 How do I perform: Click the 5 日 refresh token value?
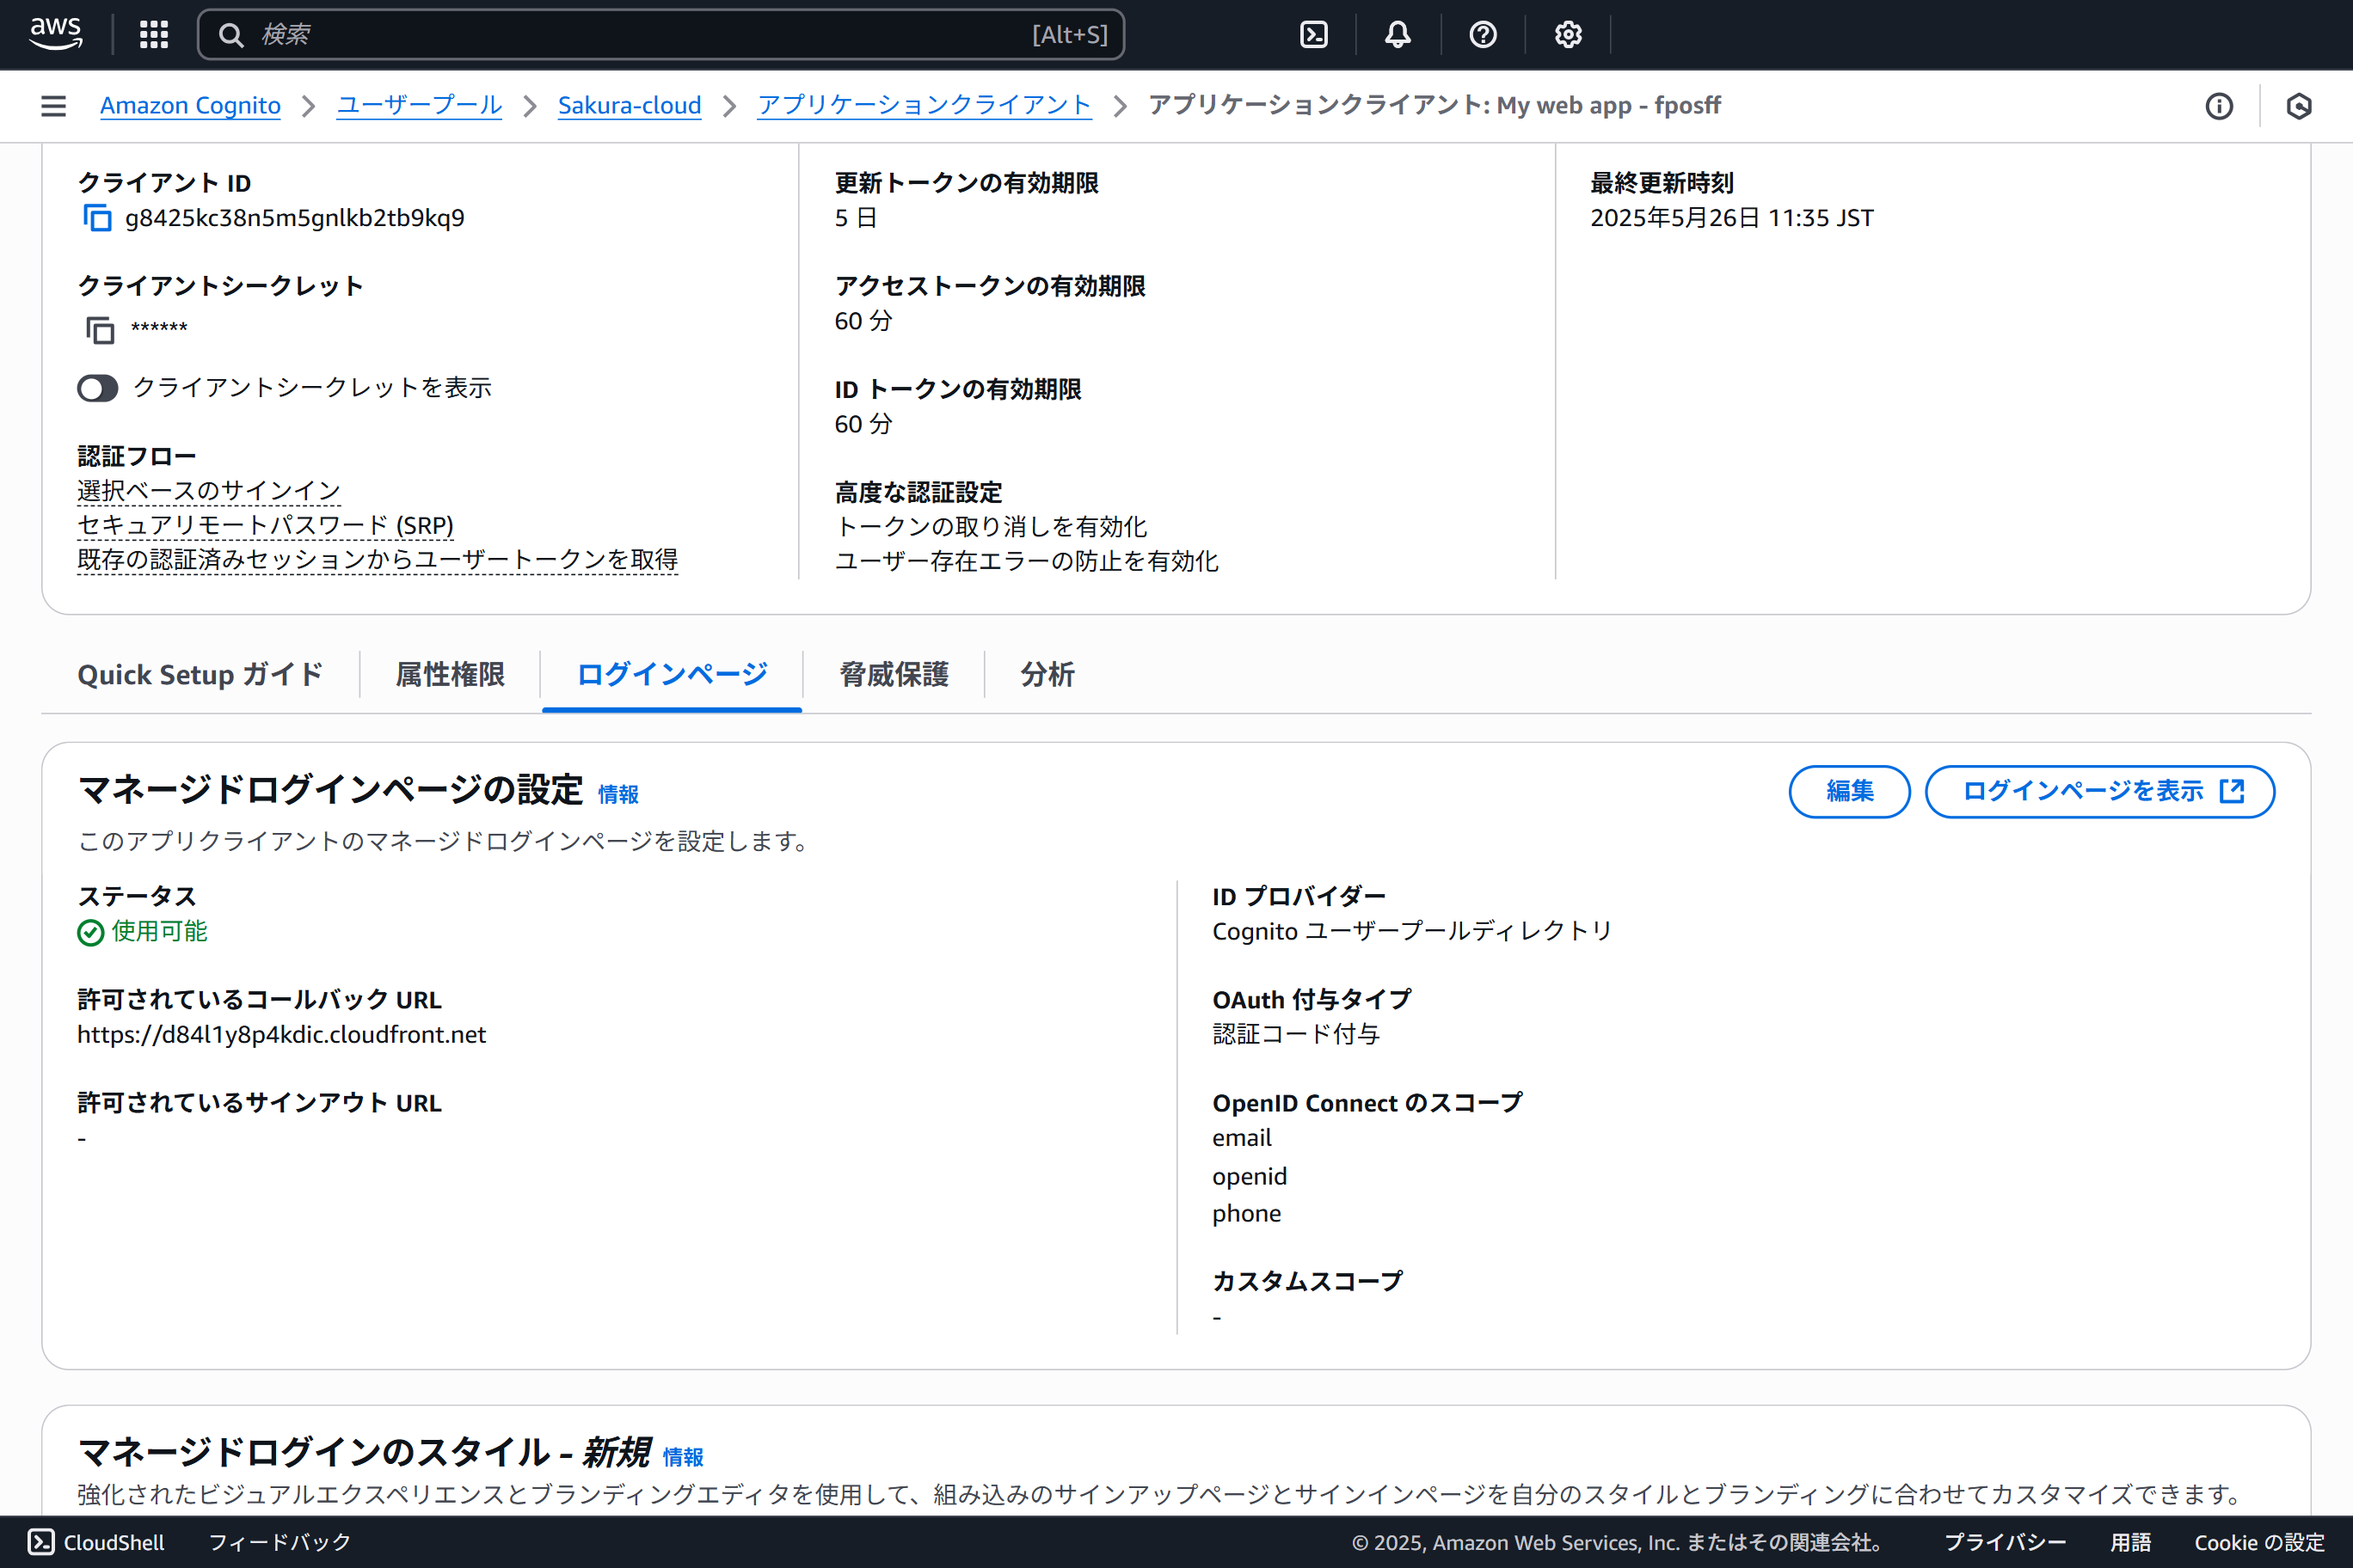point(857,218)
